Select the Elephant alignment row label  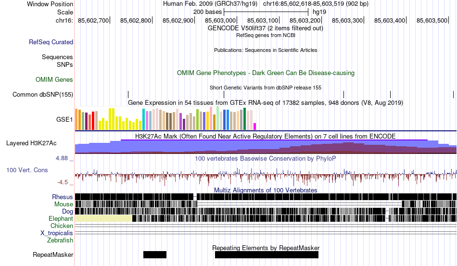[x=61, y=218]
